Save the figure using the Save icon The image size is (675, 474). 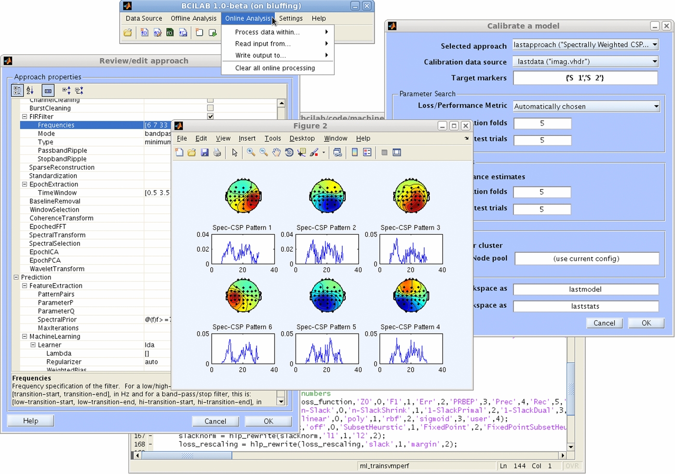click(204, 152)
